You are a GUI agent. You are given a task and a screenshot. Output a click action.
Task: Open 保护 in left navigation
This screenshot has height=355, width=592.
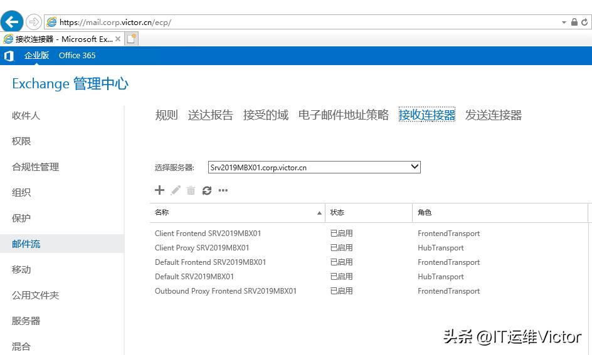click(21, 219)
